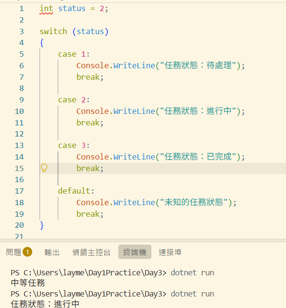Click line number 1 in the gutter
The height and width of the screenshot is (308, 286).
(x=22, y=9)
